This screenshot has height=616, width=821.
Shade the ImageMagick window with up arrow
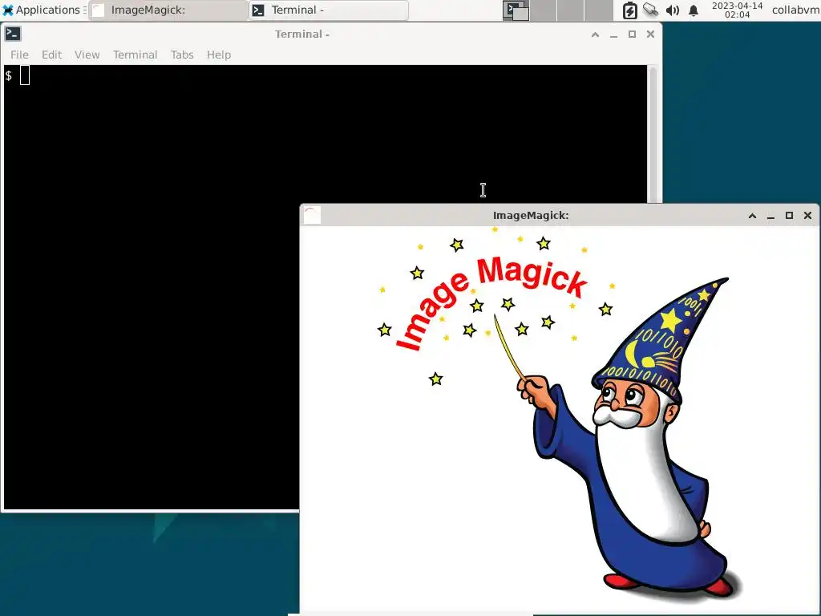coord(752,216)
